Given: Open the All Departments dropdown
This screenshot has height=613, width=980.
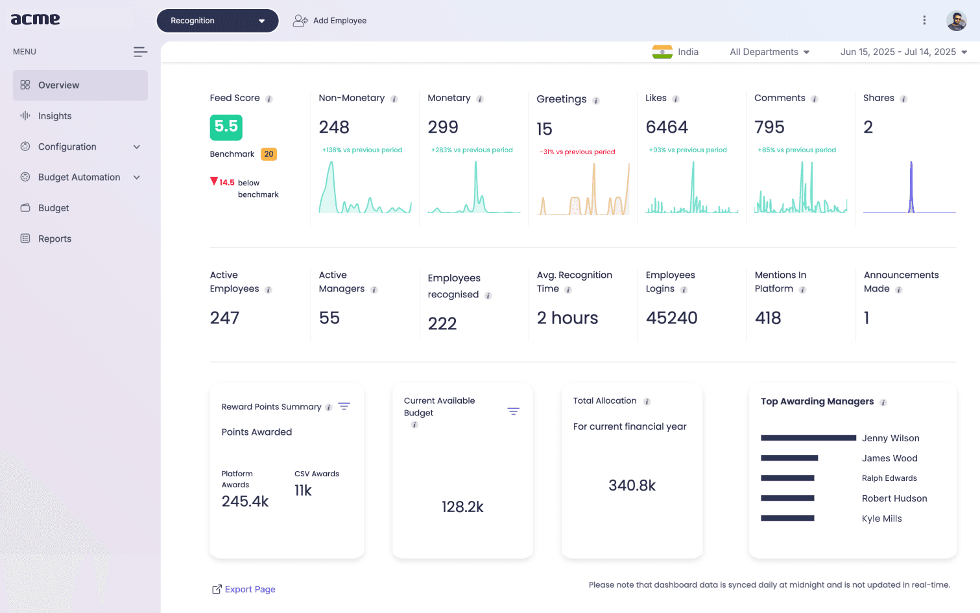Looking at the screenshot, I should point(769,52).
